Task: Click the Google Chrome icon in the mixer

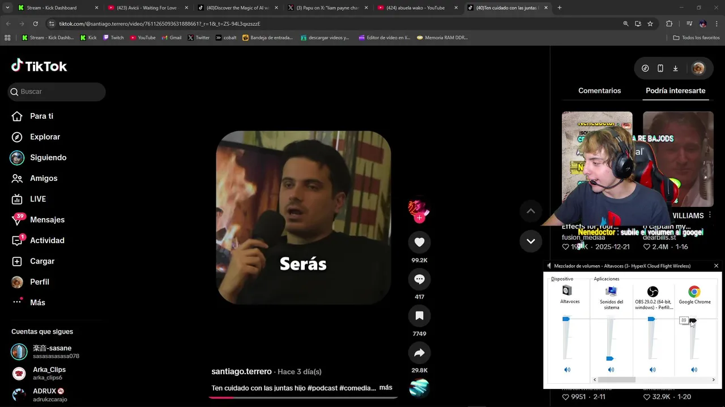Action: coord(694,292)
